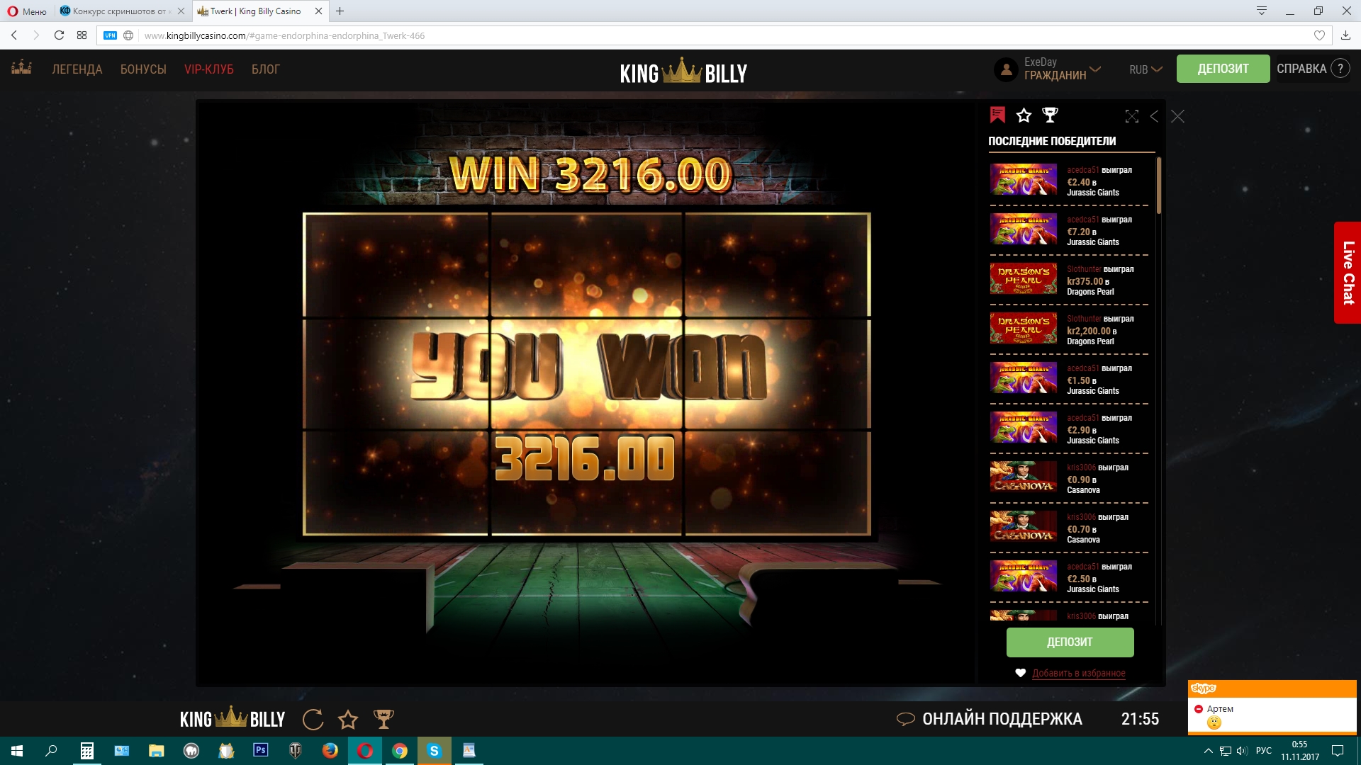Screen dimensions: 1361x765
Task: Select the trophy icon in the bottom bar
Action: (x=384, y=719)
